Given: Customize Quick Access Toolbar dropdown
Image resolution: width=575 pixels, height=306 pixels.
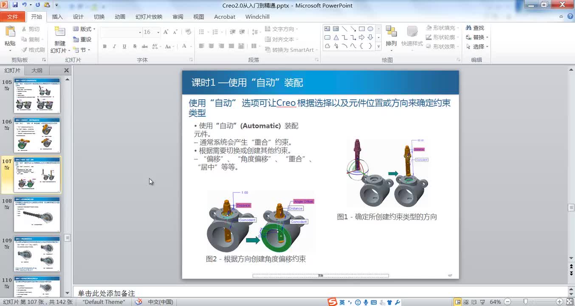Looking at the screenshot, I should [x=56, y=5].
